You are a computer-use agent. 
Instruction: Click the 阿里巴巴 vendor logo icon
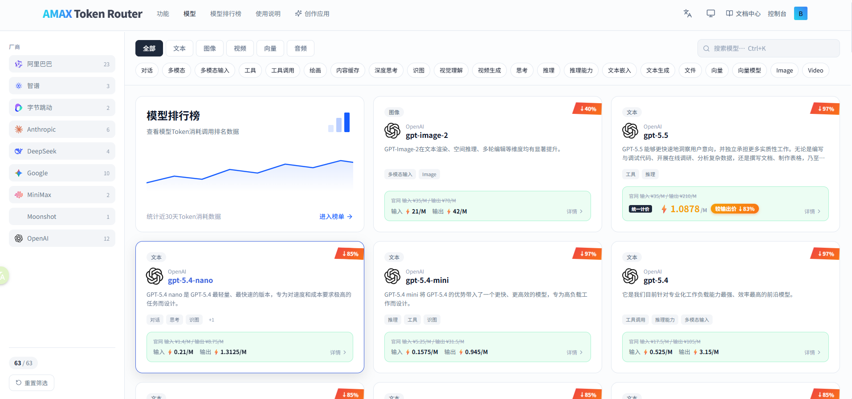[19, 64]
